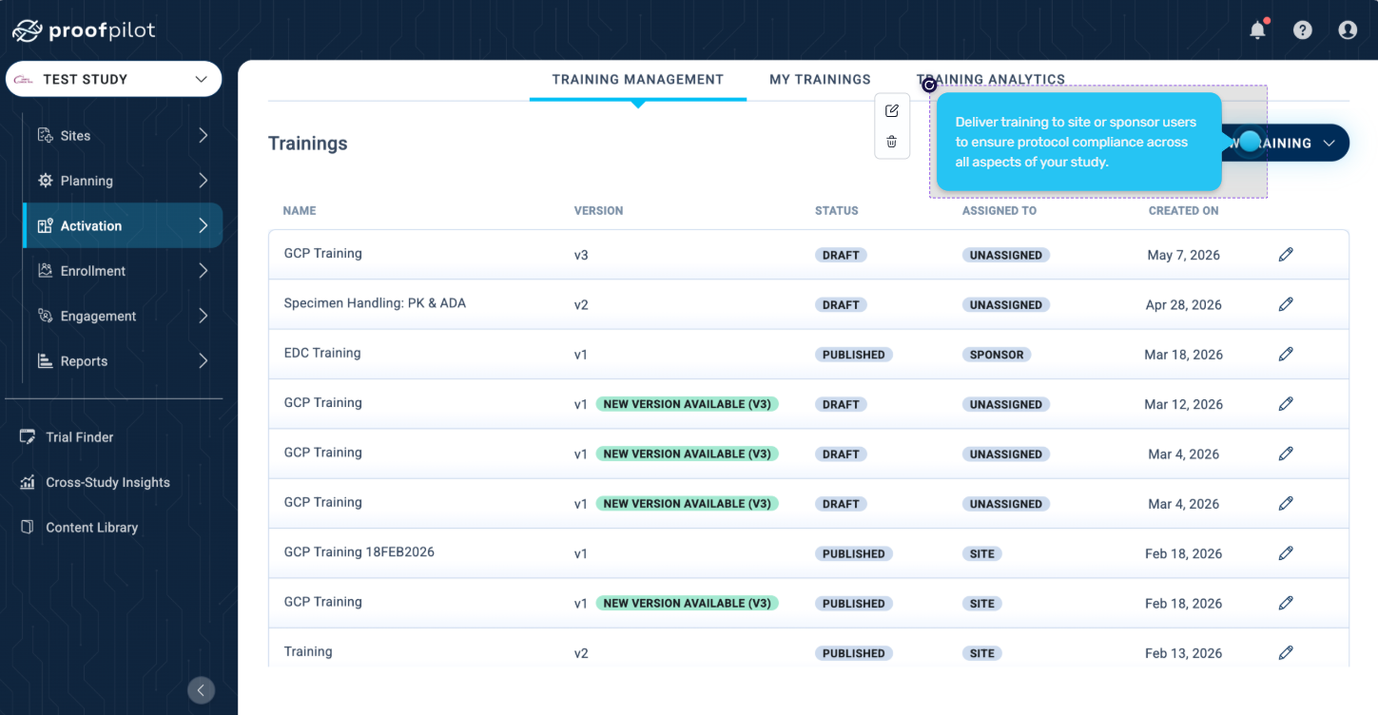This screenshot has height=715, width=1378.
Task: Click the Activation sidebar icon
Action: click(x=45, y=225)
